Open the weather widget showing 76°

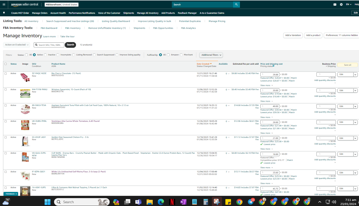pos(6,202)
